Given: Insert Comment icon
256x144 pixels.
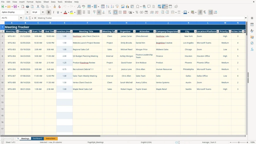Looking at the screenshot, I should pyautogui.click(x=149, y=6).
